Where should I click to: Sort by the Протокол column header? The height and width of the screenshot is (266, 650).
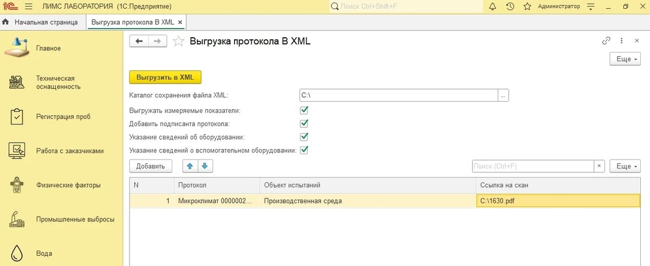[217, 185]
